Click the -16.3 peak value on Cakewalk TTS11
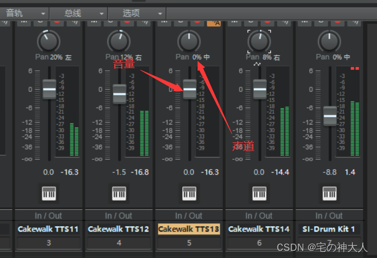This screenshot has width=377, height=258. [69, 172]
